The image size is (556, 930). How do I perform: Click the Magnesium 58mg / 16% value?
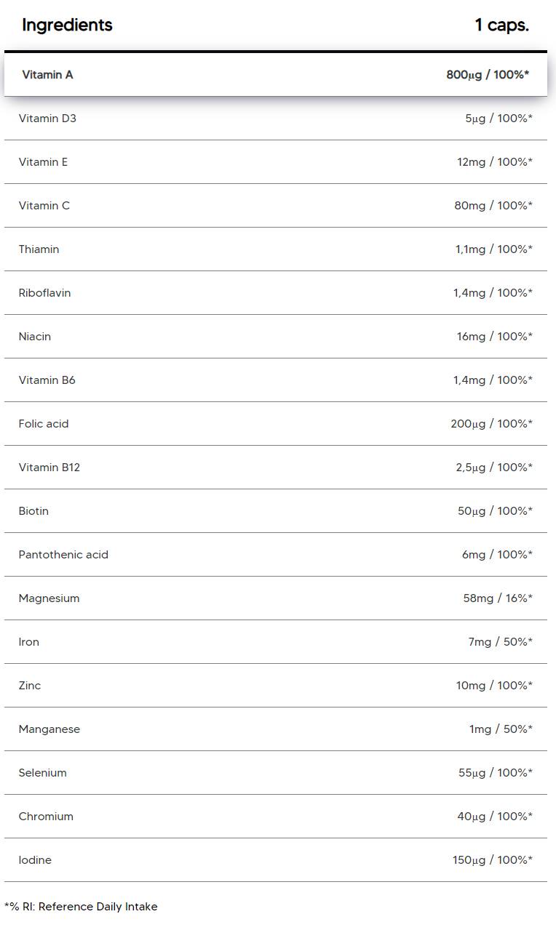coord(497,598)
